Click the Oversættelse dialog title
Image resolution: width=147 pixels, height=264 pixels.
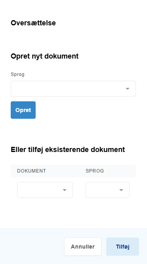(x=33, y=23)
